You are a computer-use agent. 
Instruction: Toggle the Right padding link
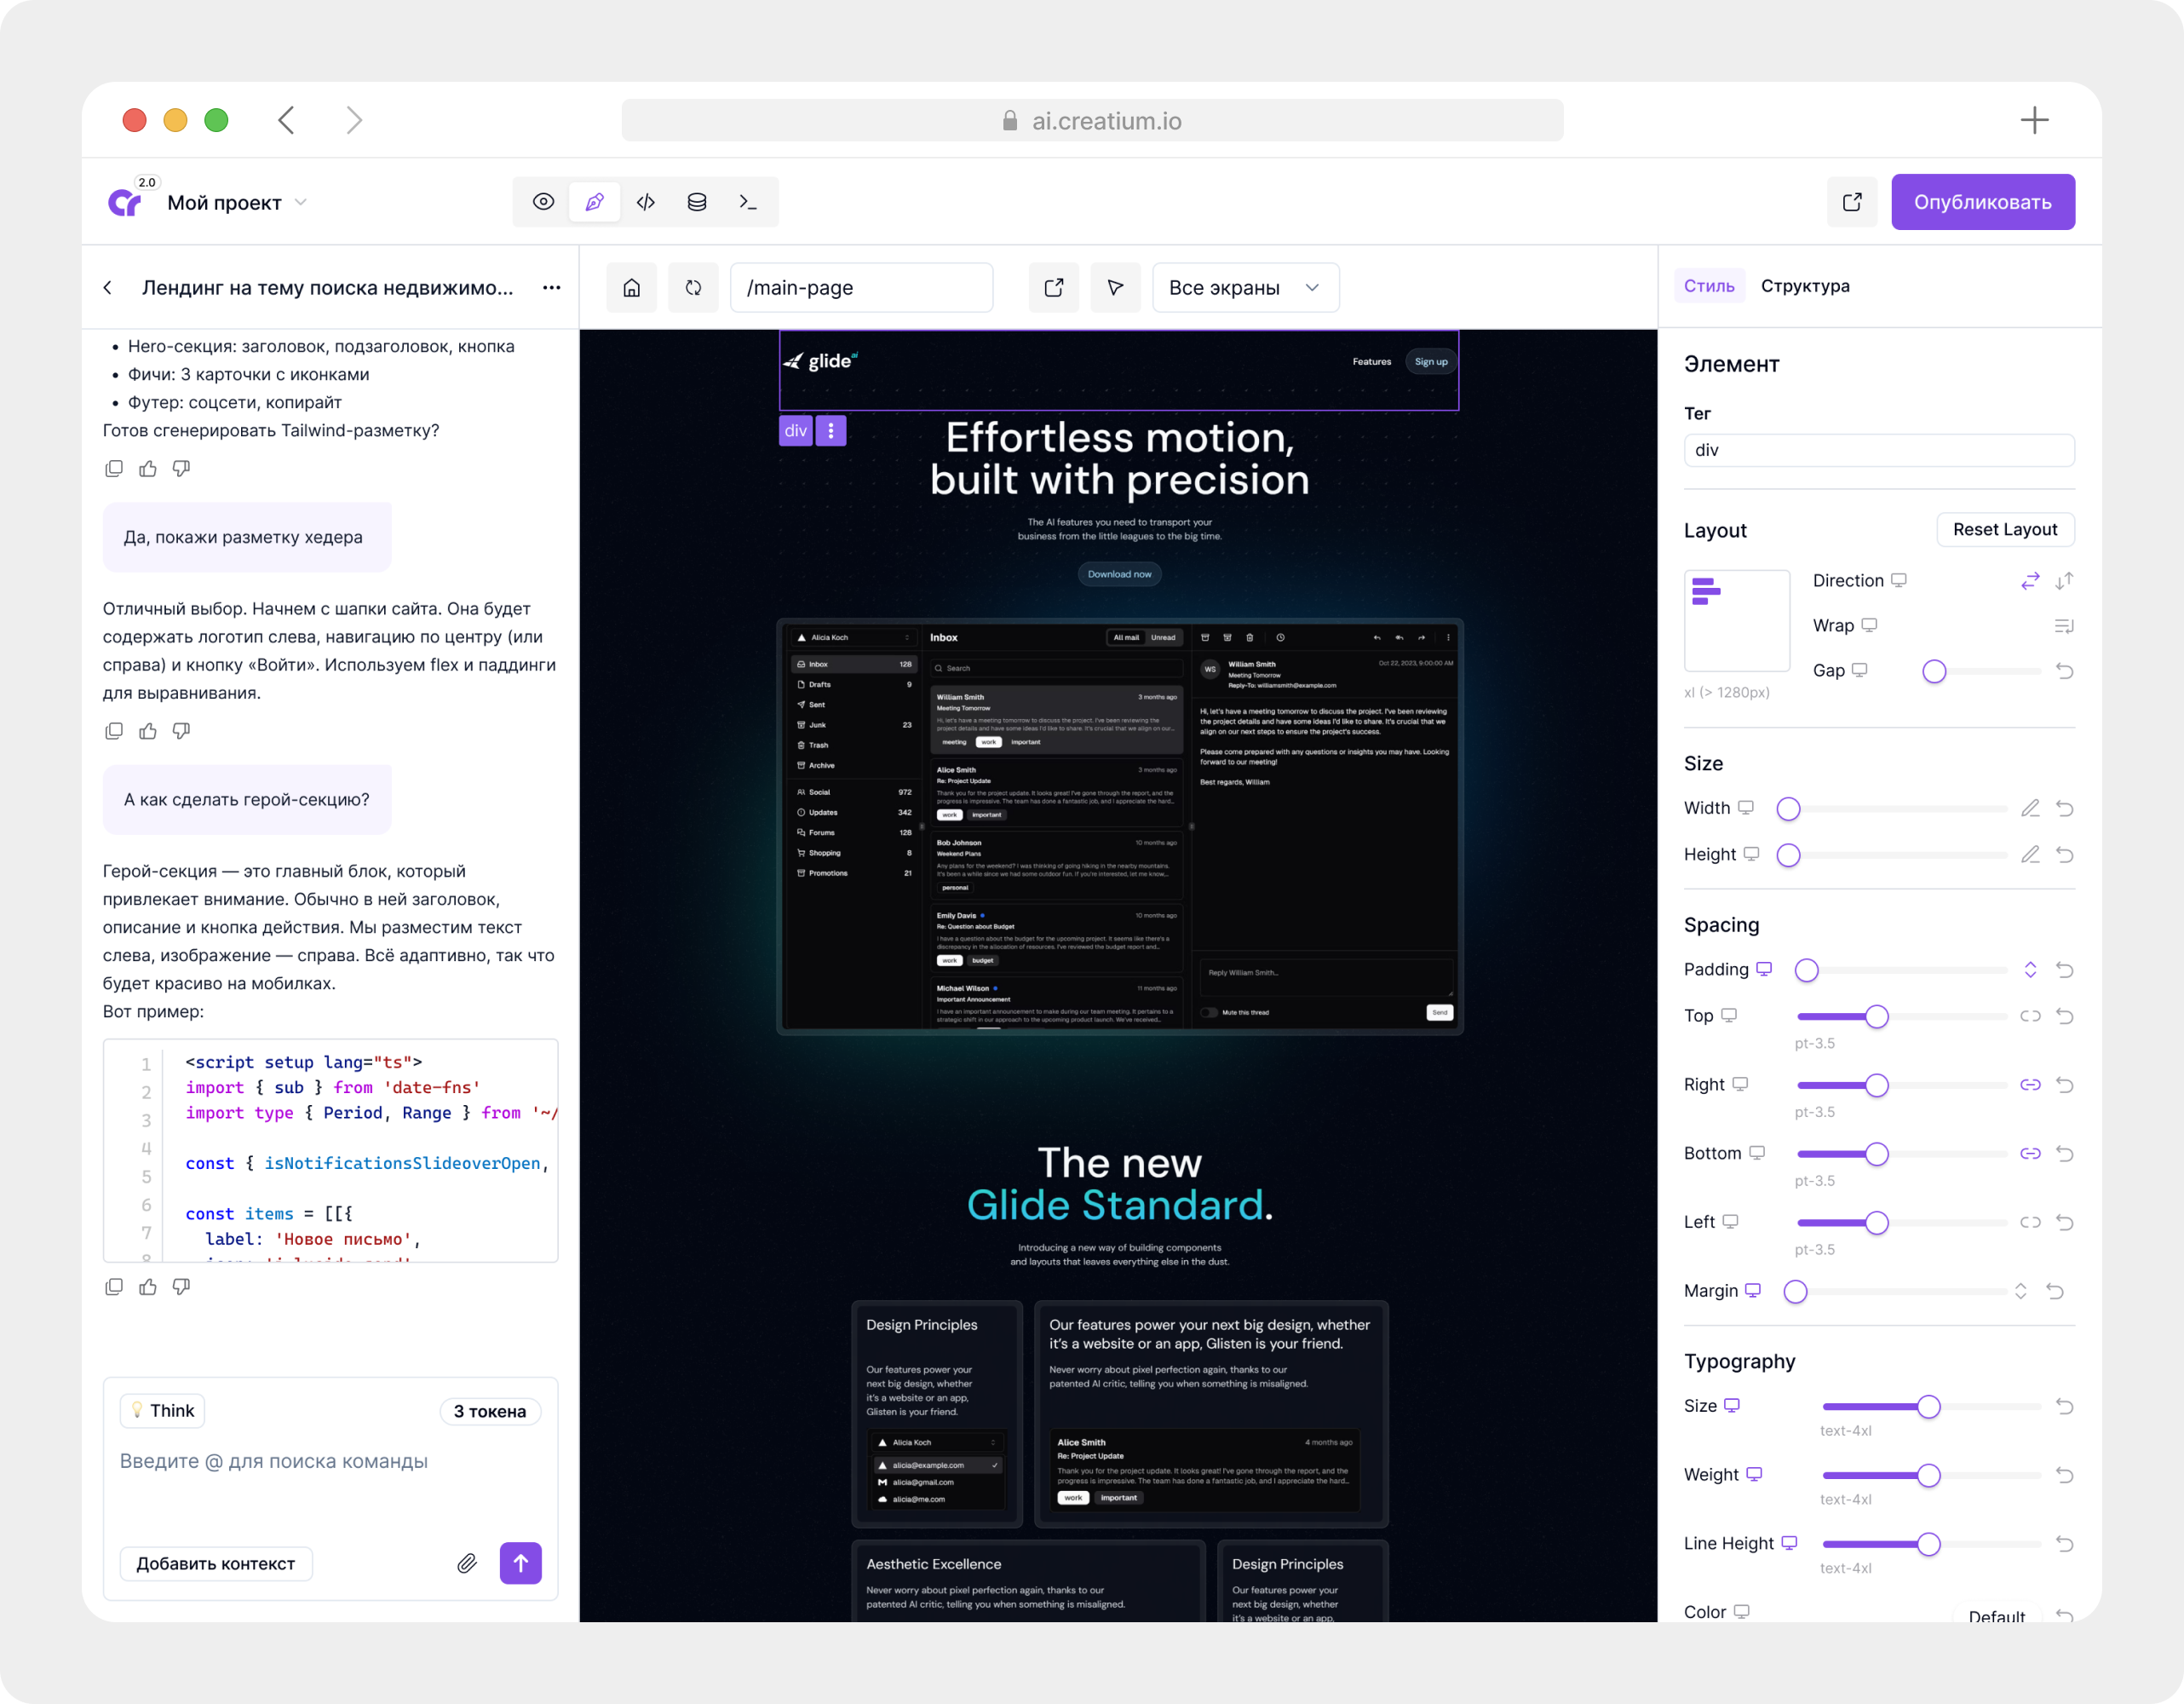(x=2030, y=1085)
